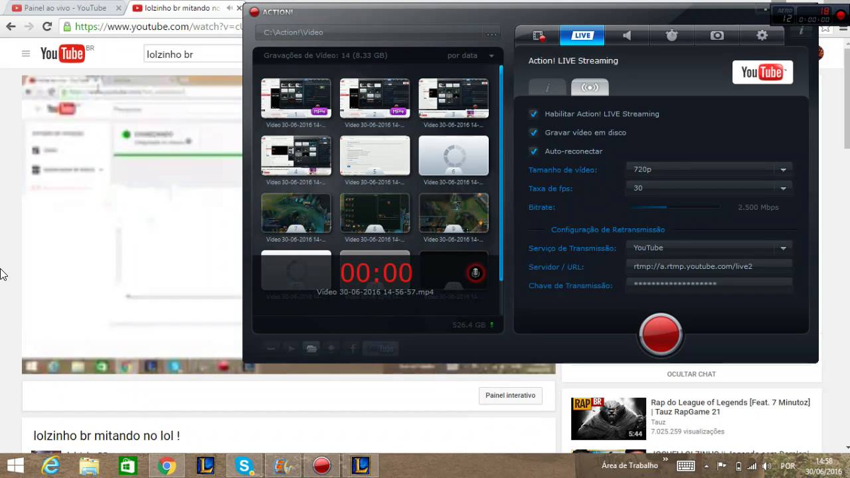This screenshot has width=850, height=478.
Task: Select game recording thumbnail number 8
Action: [x=375, y=212]
